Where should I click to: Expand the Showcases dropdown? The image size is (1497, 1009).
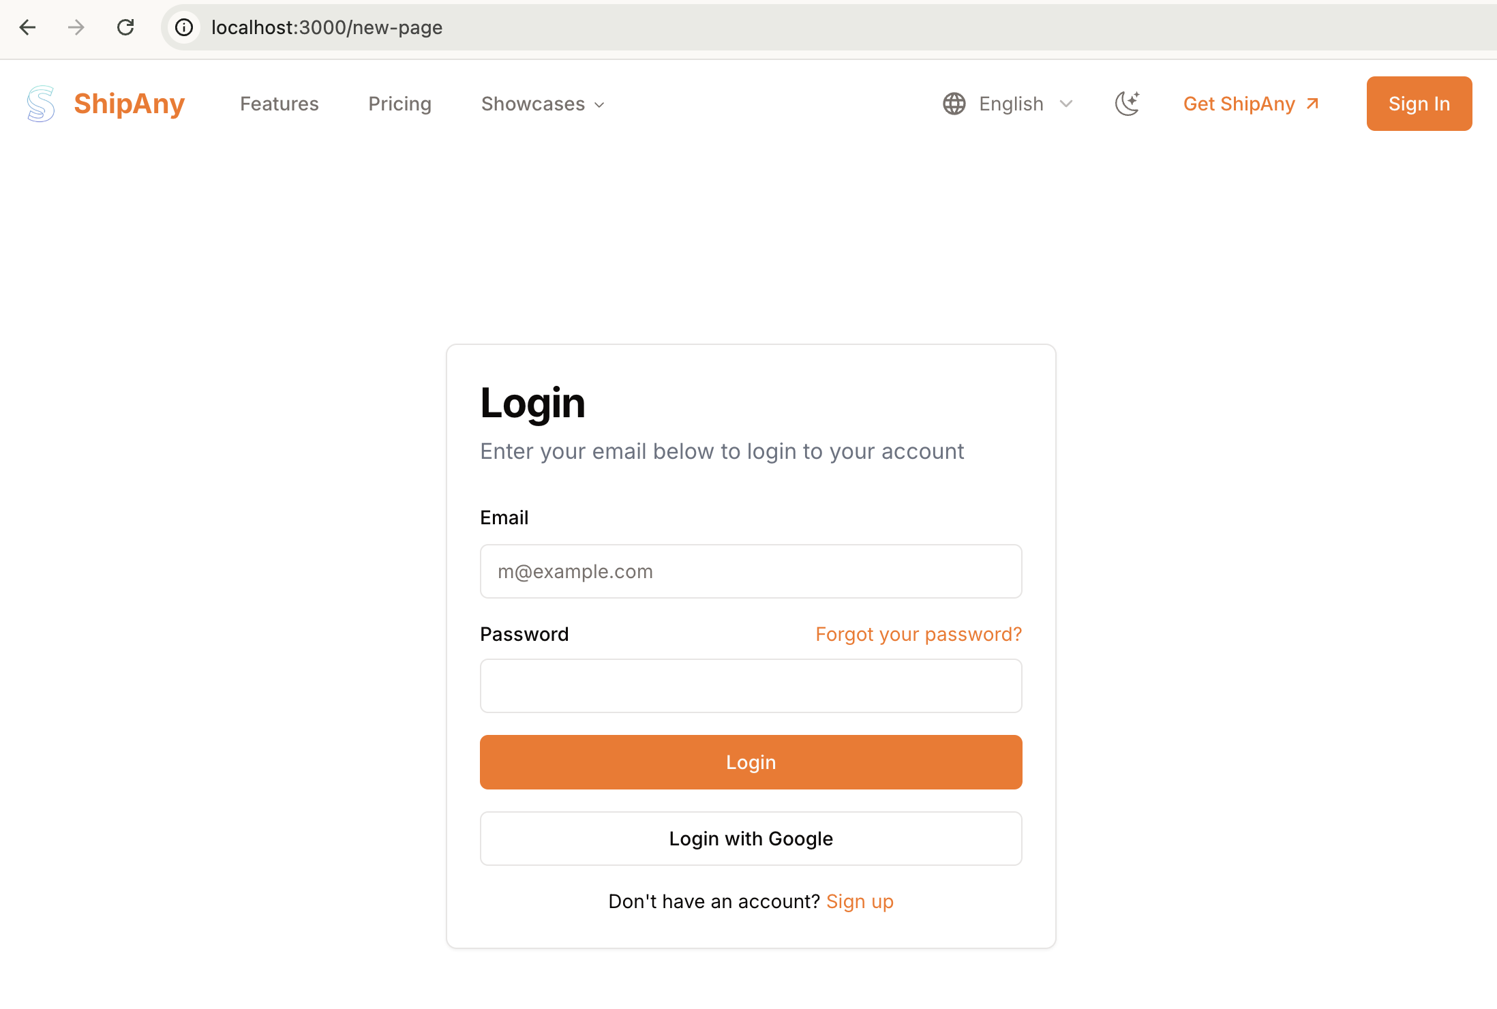click(x=543, y=104)
